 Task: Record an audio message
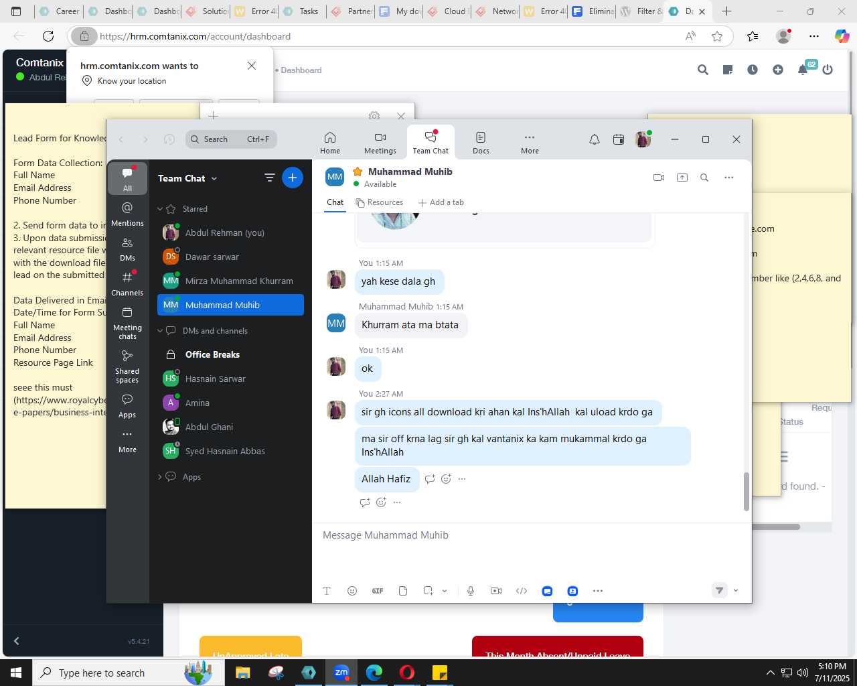tap(471, 591)
